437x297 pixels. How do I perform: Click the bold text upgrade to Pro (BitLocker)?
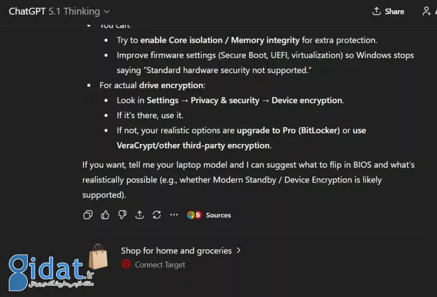(x=288, y=130)
